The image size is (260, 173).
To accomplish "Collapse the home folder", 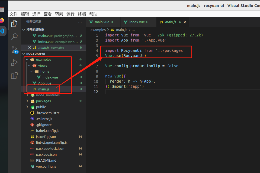I will (31, 71).
